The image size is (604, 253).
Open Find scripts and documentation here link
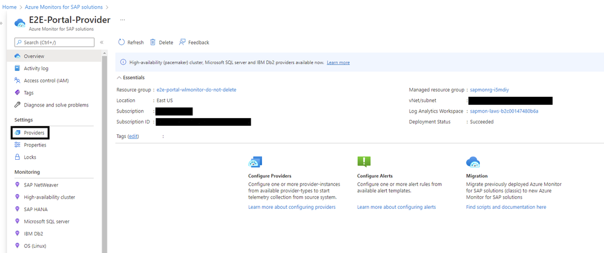506,207
